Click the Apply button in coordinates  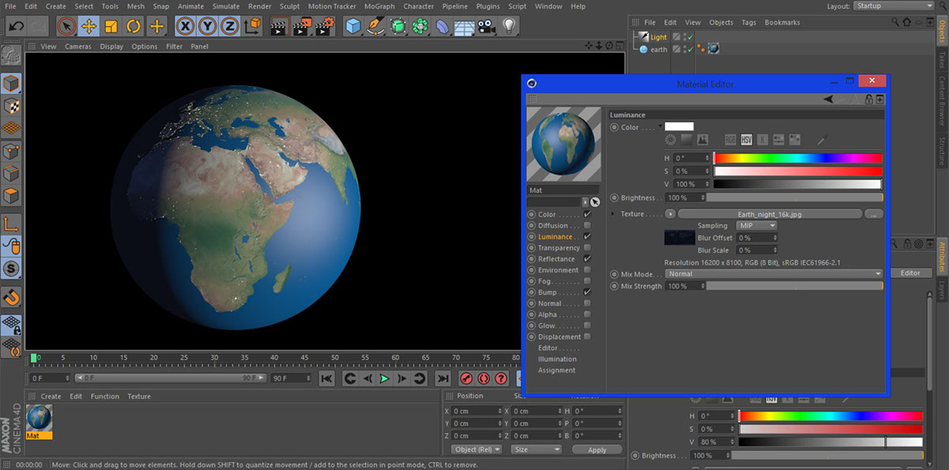point(597,449)
